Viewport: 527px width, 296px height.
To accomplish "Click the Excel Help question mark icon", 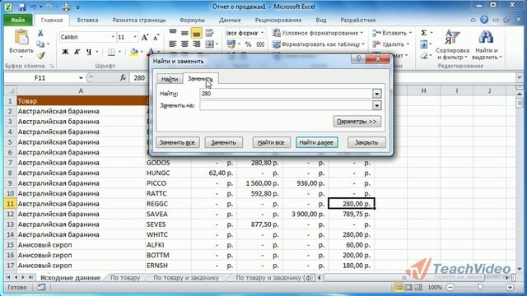I will 484,20.
